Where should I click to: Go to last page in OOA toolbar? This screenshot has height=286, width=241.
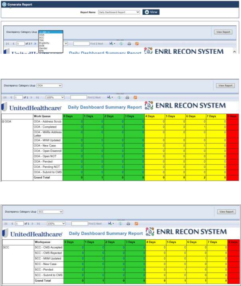tap(37, 97)
